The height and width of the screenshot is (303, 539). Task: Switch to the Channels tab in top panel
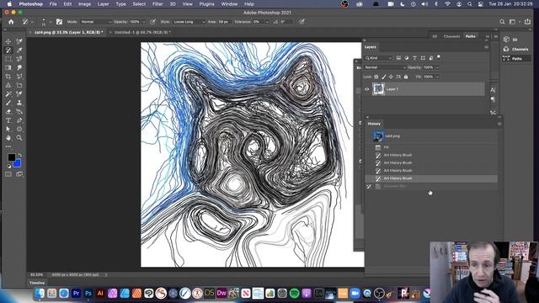[x=451, y=36]
